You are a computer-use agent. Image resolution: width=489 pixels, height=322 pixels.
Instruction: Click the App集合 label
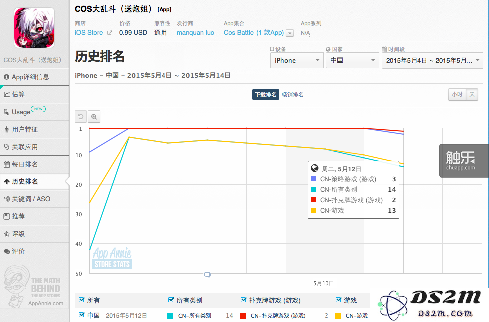pyautogui.click(x=234, y=23)
